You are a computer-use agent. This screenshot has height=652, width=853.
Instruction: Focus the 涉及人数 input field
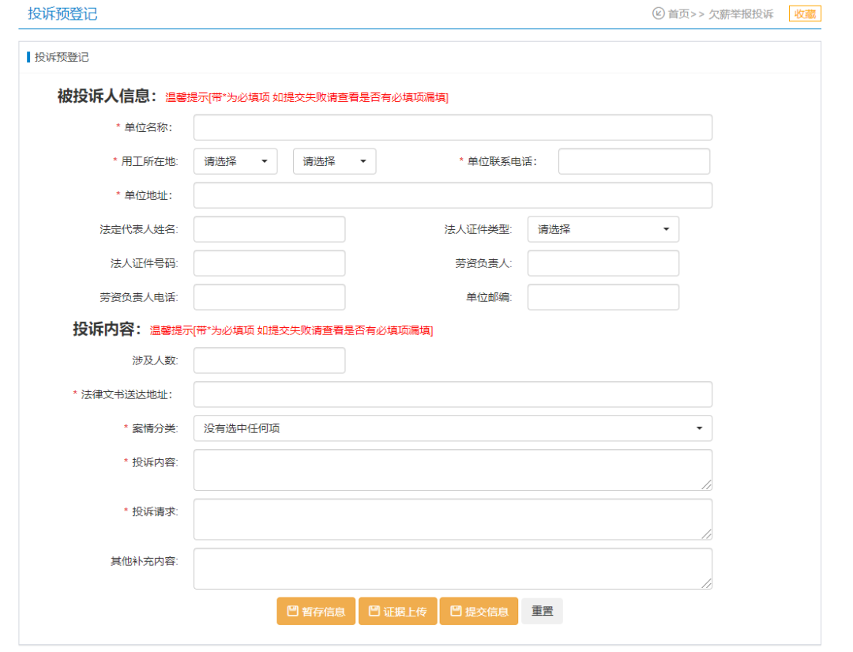269,360
